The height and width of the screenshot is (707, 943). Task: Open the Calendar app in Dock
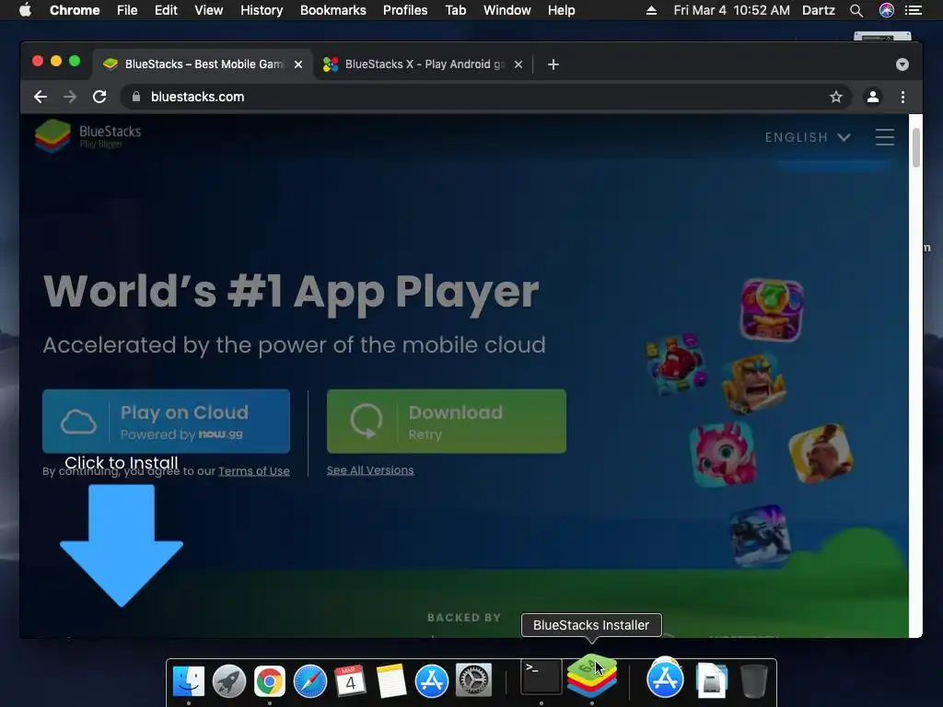(x=351, y=680)
